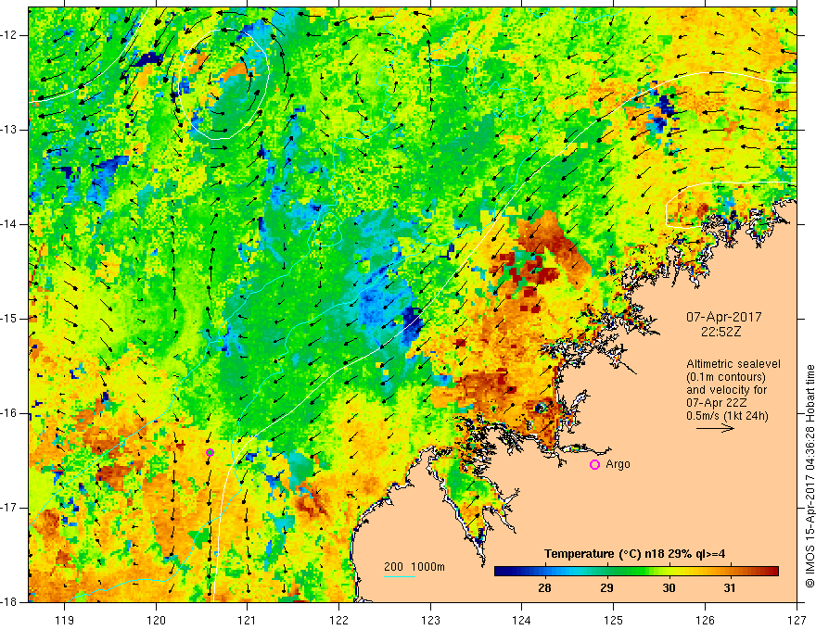Click the '119' longitude axis label

tap(65, 620)
